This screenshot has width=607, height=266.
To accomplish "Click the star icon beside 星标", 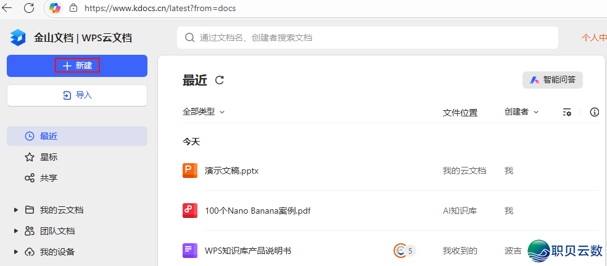I will coord(30,158).
